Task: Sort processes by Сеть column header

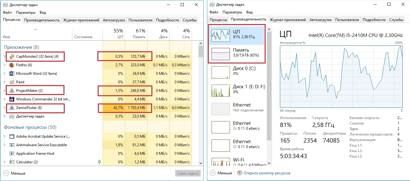Action: (181, 34)
